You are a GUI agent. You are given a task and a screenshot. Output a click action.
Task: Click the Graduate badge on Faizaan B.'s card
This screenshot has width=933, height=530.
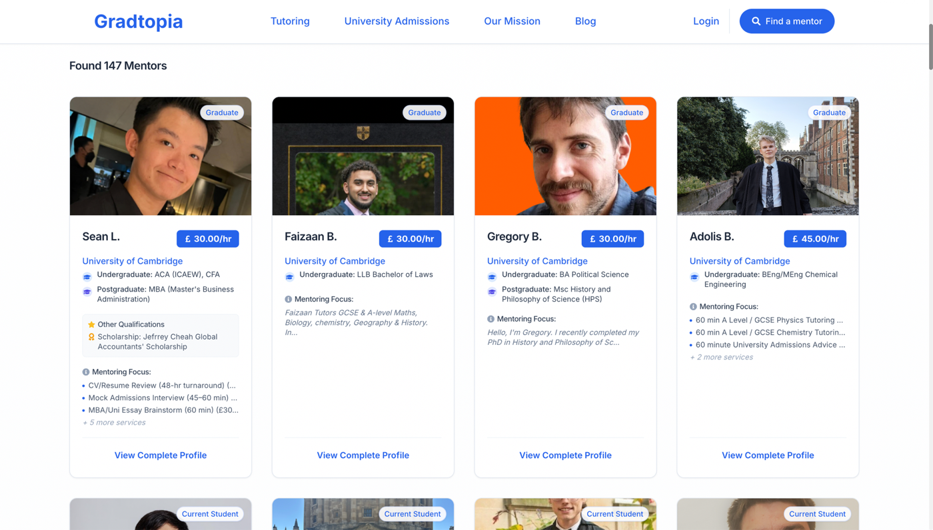425,113
